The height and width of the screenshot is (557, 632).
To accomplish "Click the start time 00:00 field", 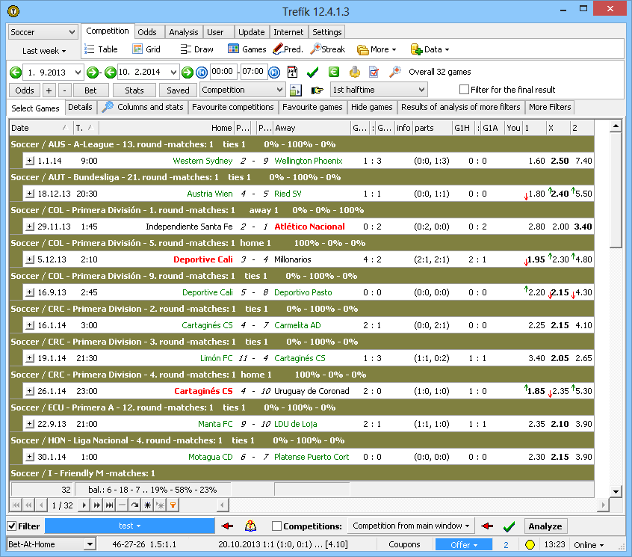I will point(223,72).
